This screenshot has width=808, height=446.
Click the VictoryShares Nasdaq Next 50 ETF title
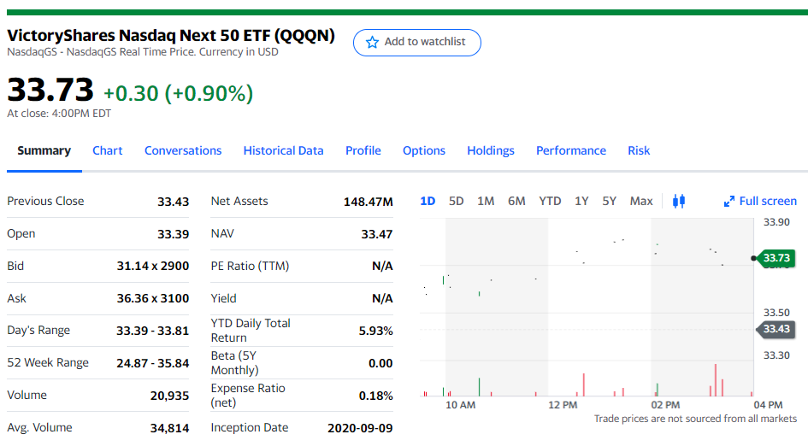point(170,36)
